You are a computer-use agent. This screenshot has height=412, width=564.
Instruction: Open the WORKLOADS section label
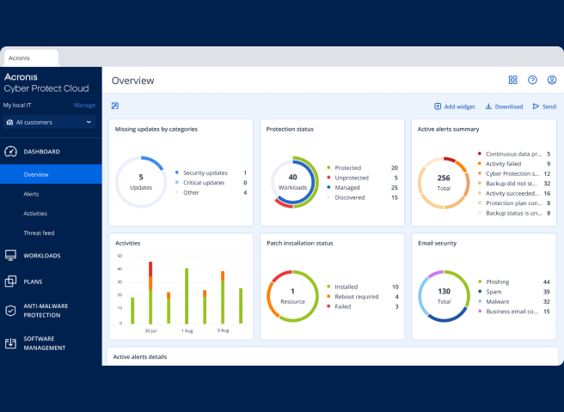tap(42, 256)
